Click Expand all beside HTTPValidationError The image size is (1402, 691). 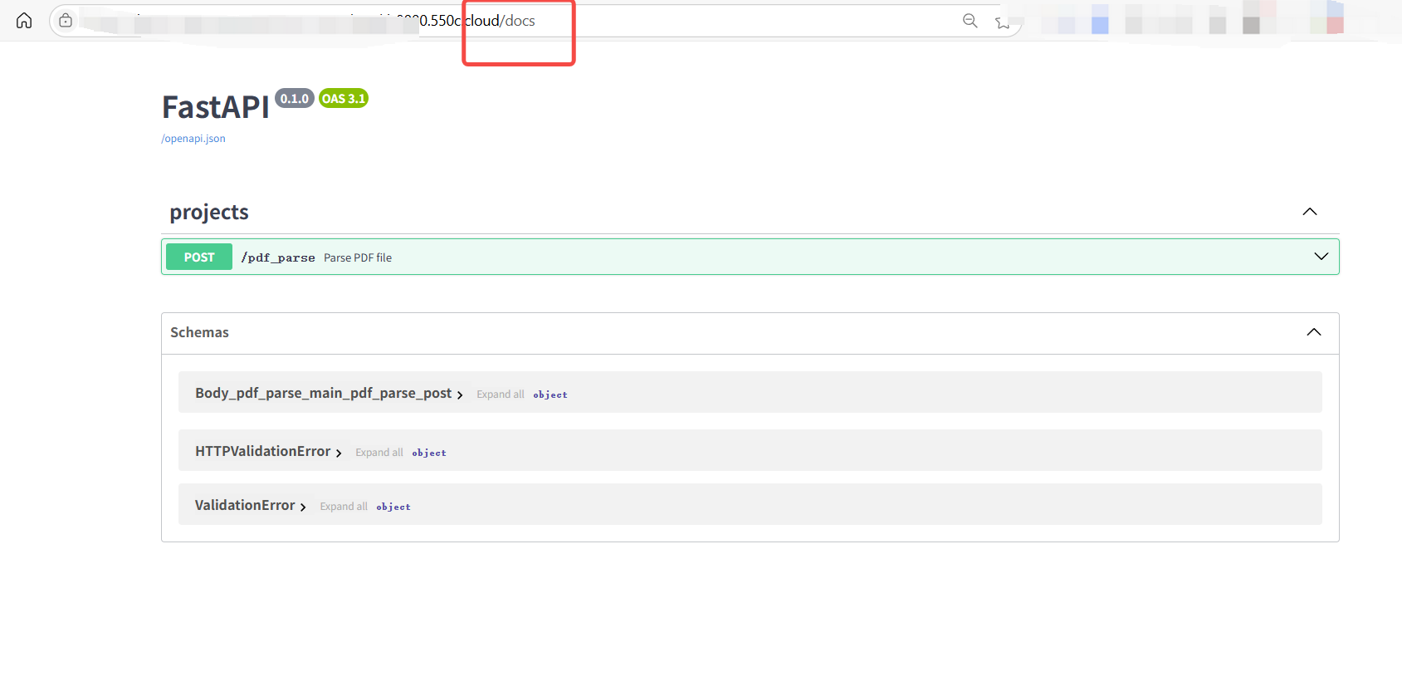coord(379,453)
